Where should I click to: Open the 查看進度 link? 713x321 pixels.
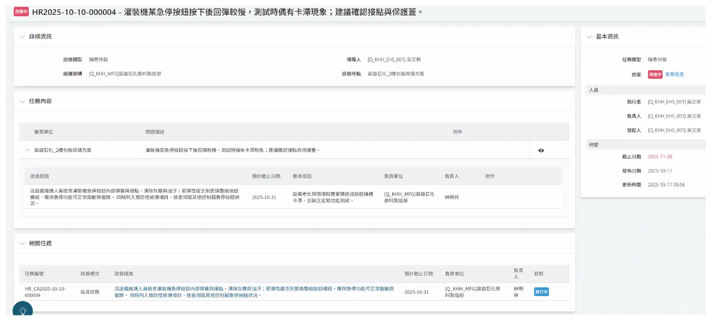(674, 74)
